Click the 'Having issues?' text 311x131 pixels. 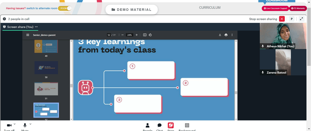16,8
